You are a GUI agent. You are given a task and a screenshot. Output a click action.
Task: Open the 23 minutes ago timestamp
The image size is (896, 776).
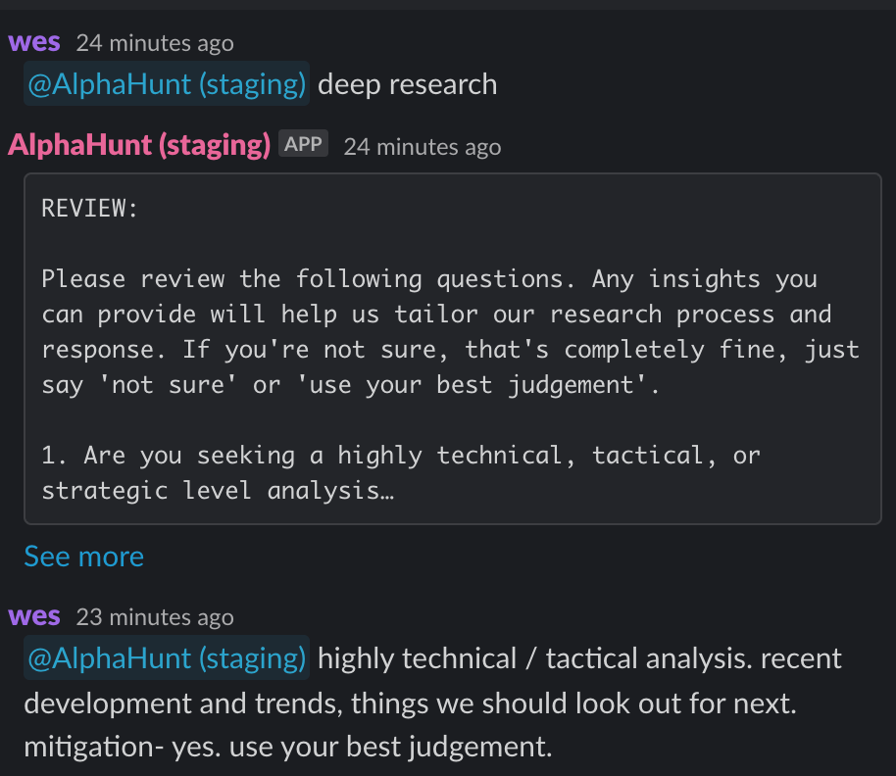pos(155,617)
